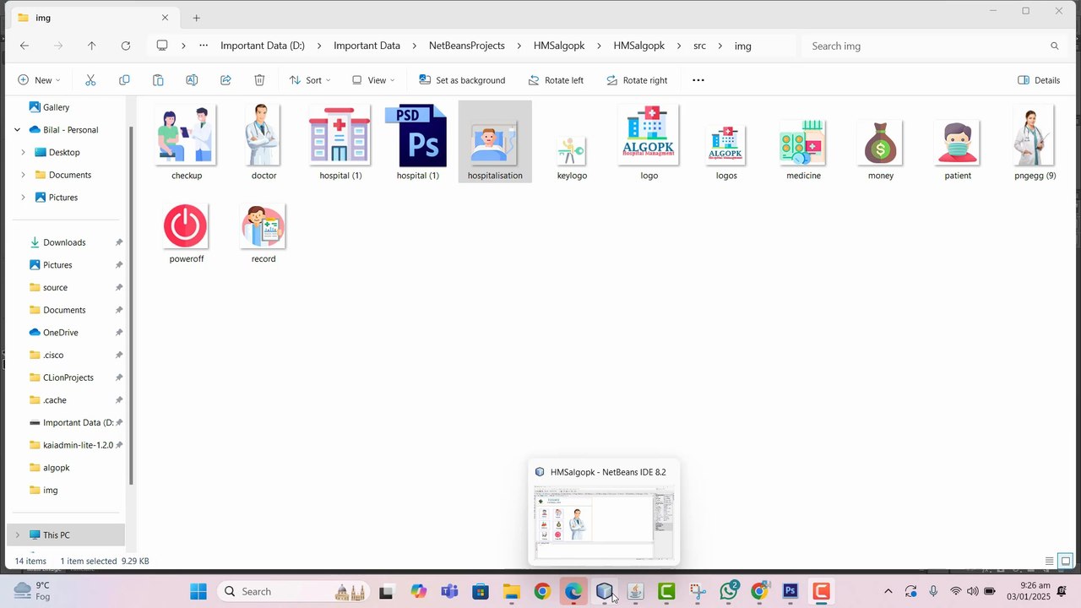
Task: Click the microphone tray icon
Action: point(933,591)
